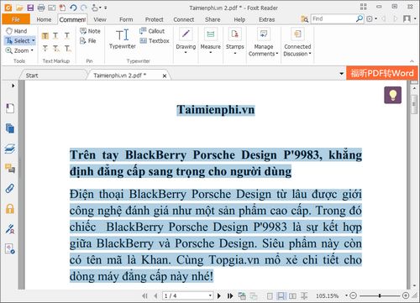
Task: Close the Taimienphi.vn 2.pdf tab
Action: tap(165, 76)
